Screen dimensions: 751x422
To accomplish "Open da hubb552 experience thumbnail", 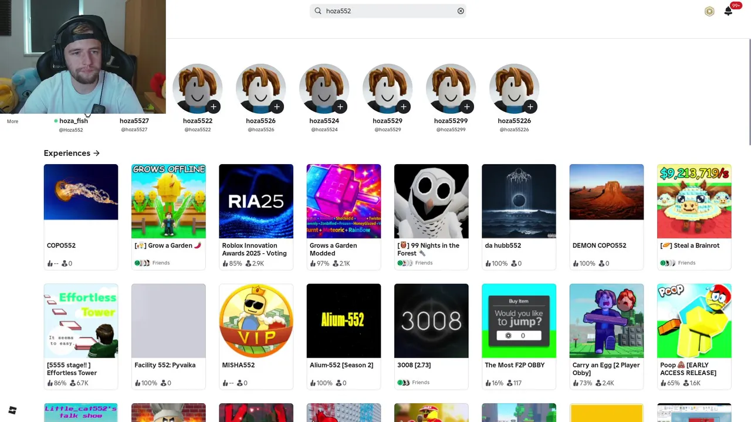I will point(519,201).
